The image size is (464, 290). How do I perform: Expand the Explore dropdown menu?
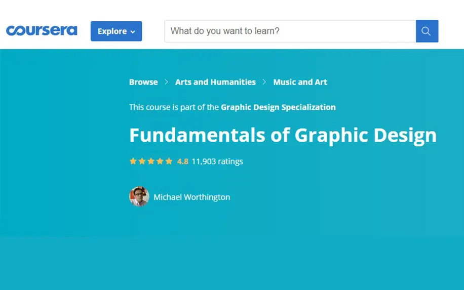(117, 31)
